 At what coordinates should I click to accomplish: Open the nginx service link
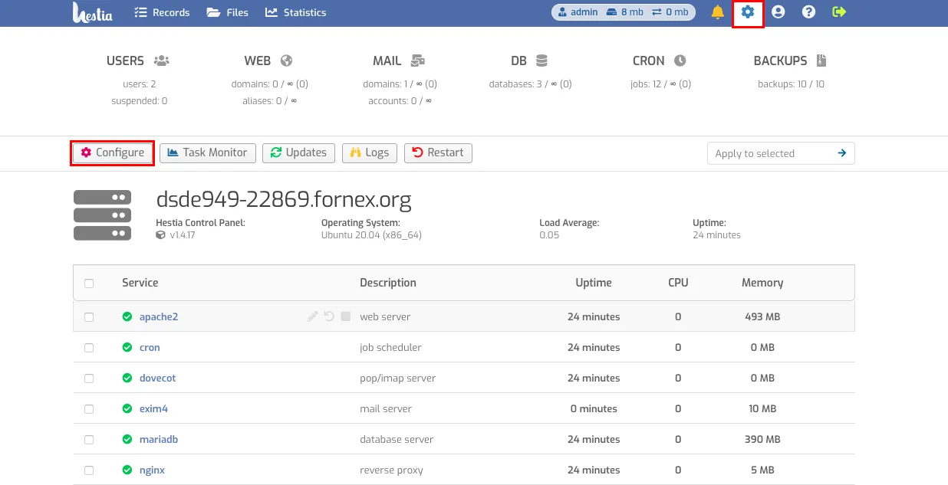pos(152,470)
